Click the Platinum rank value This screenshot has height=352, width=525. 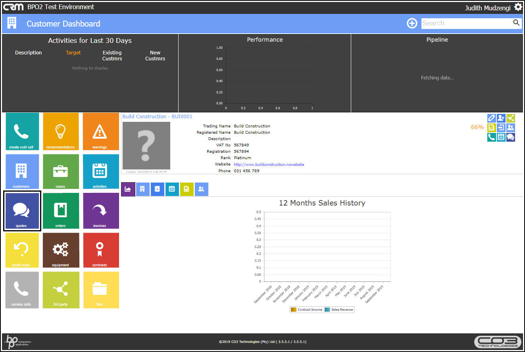point(242,158)
